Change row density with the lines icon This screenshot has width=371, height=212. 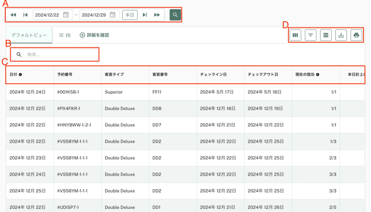click(x=326, y=35)
